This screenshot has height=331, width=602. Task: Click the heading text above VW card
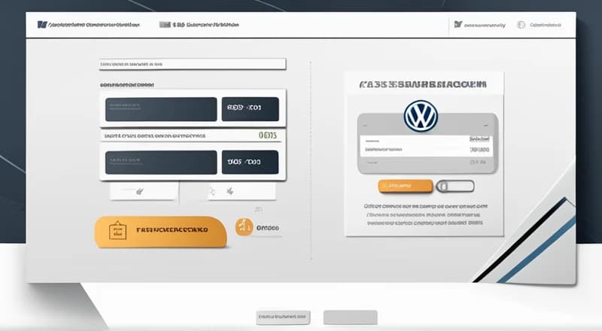coord(423,84)
